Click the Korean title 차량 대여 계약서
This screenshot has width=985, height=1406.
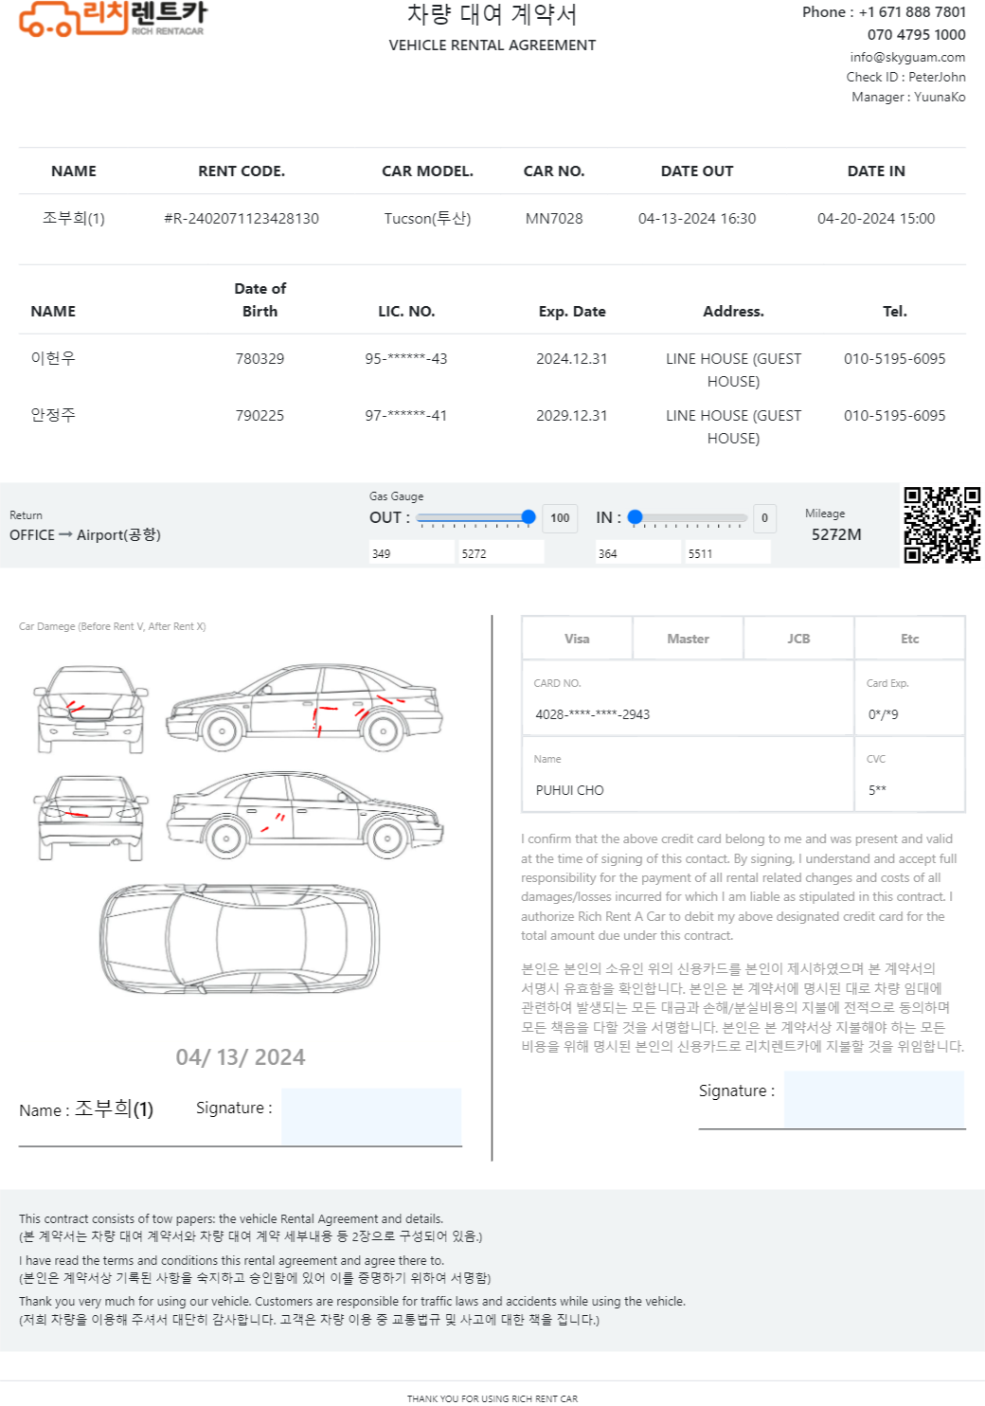tap(492, 14)
